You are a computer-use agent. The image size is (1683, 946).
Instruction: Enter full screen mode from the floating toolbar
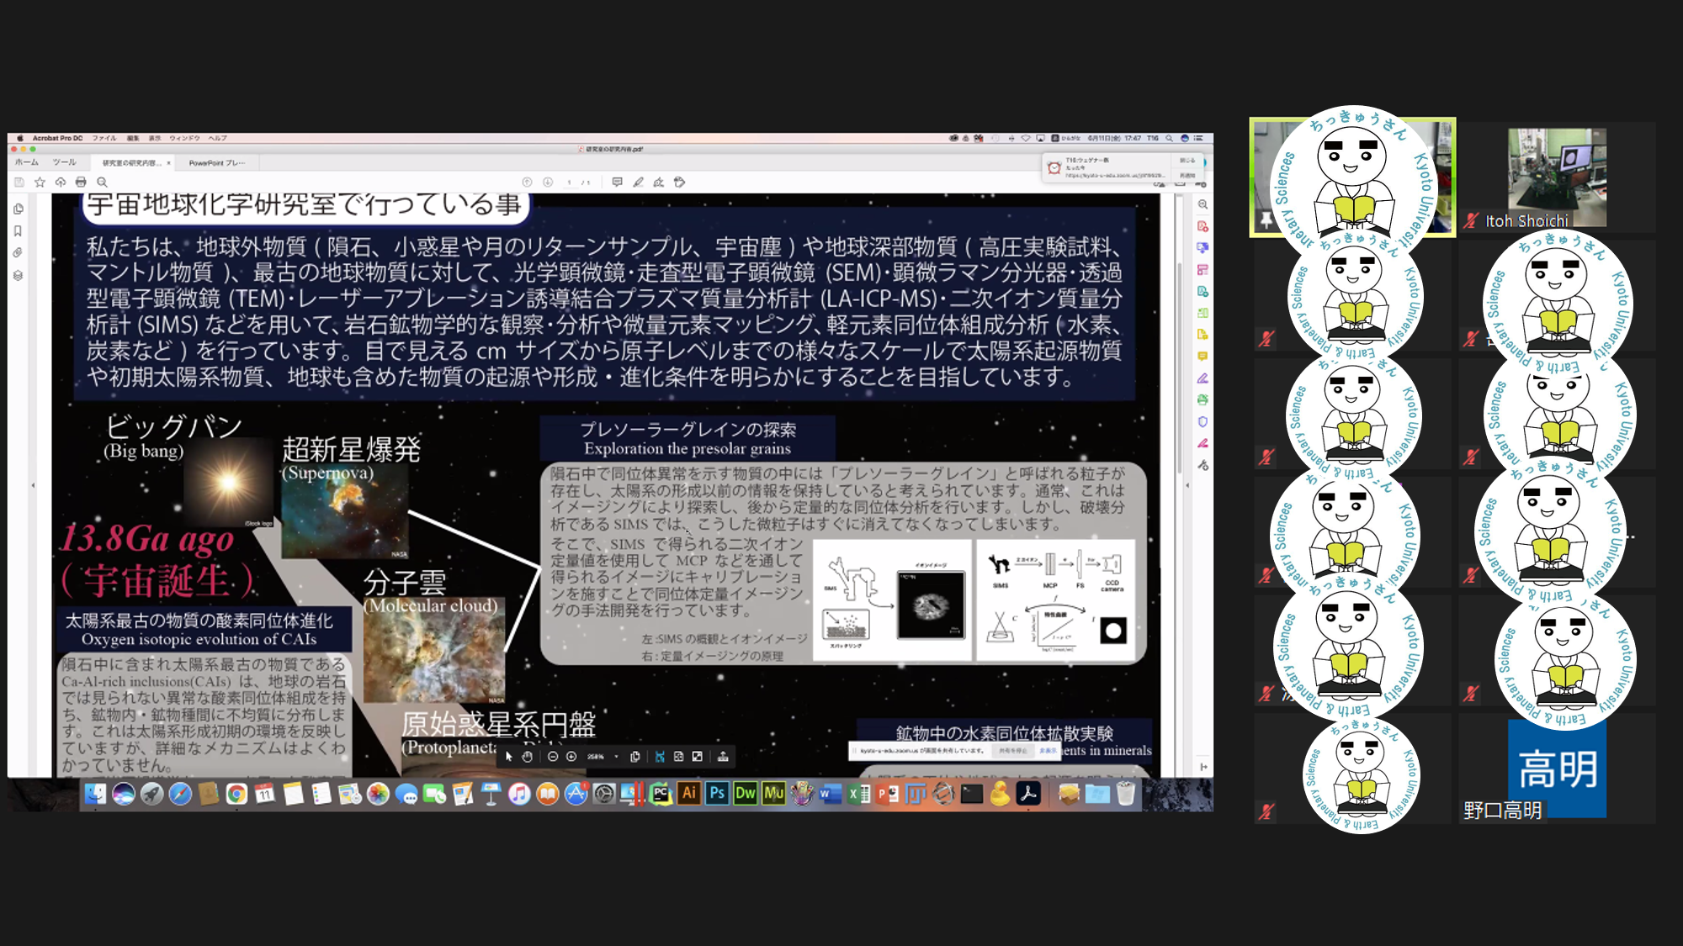click(698, 757)
